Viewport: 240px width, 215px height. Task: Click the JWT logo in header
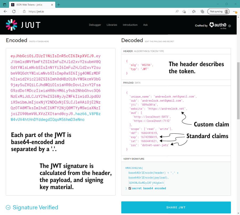[23, 25]
